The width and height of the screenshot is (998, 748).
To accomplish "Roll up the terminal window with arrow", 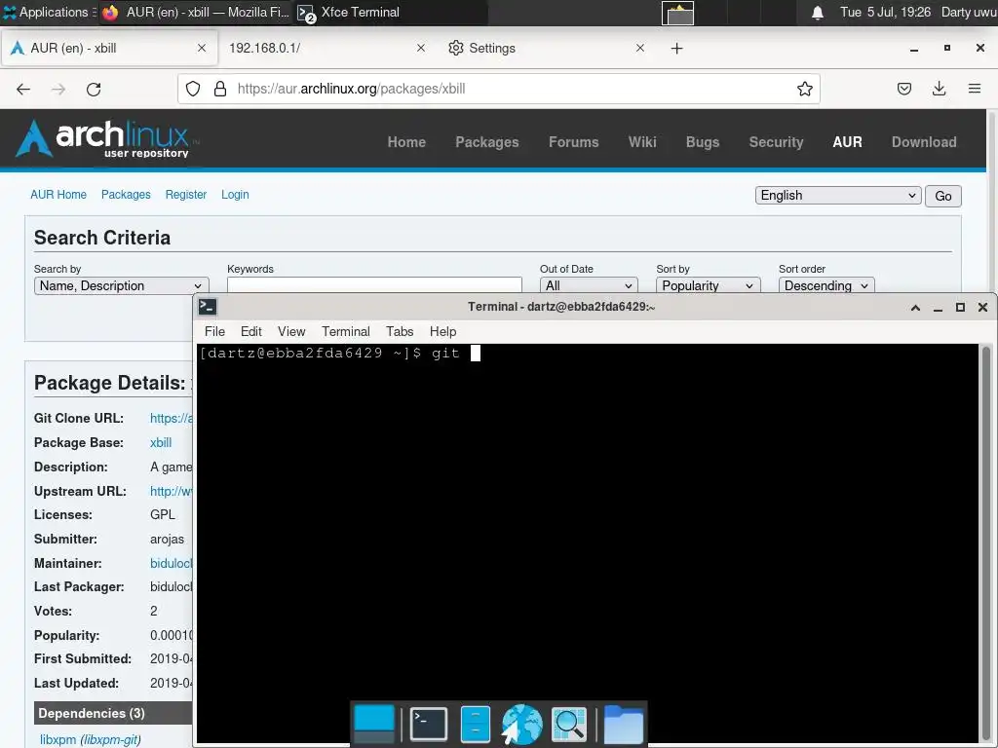I will tap(915, 307).
